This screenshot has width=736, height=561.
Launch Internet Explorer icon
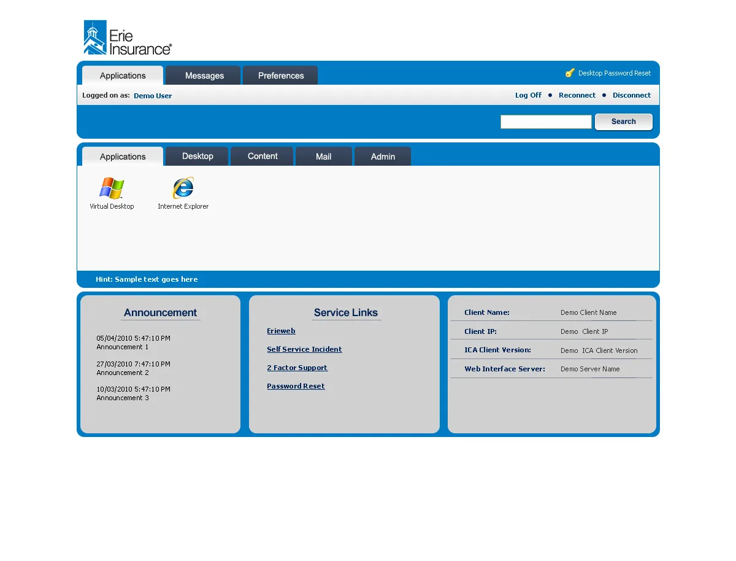pos(183,194)
